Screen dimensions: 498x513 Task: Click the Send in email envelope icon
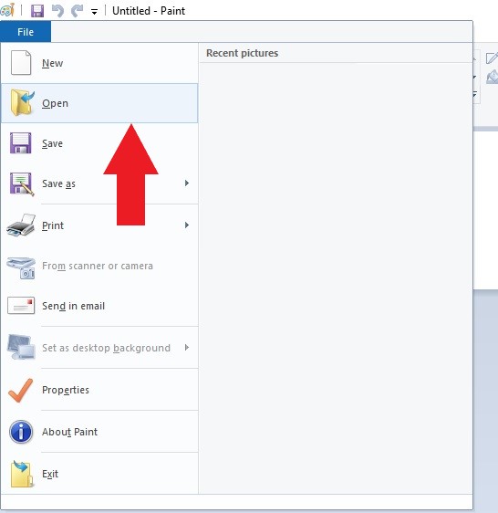click(21, 306)
